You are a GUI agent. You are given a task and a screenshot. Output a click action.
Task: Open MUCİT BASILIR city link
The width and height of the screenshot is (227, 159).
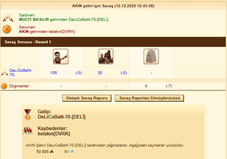(34, 20)
